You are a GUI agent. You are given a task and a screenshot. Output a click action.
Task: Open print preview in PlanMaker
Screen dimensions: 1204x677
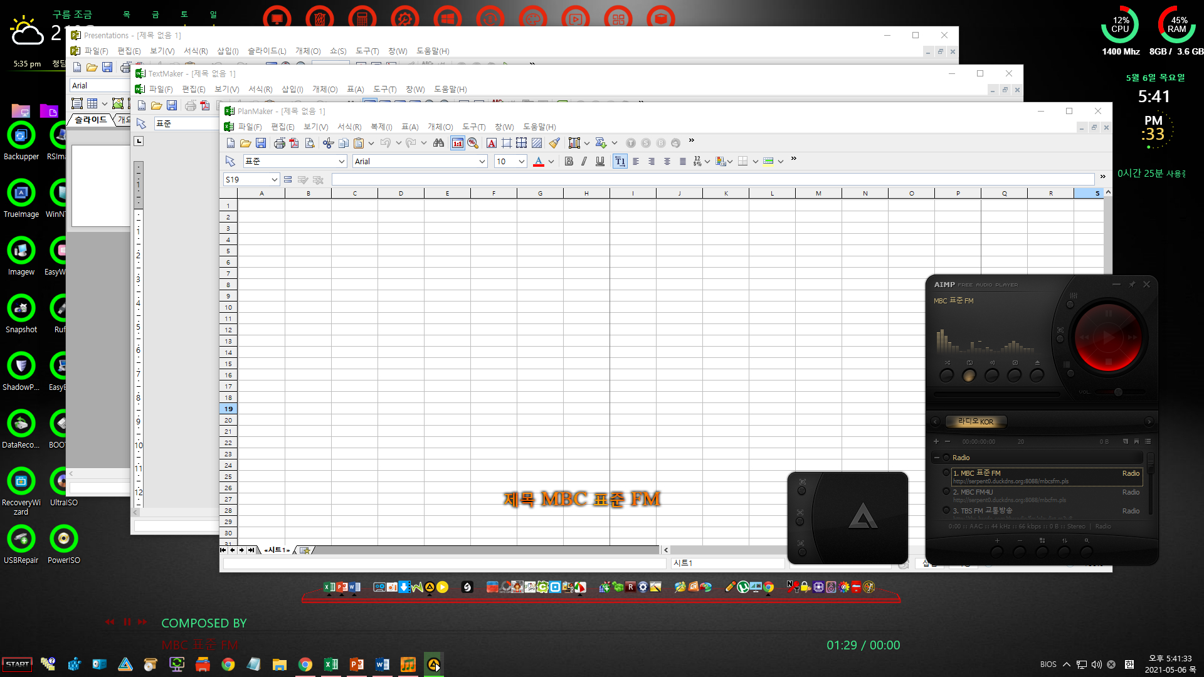pyautogui.click(x=310, y=143)
